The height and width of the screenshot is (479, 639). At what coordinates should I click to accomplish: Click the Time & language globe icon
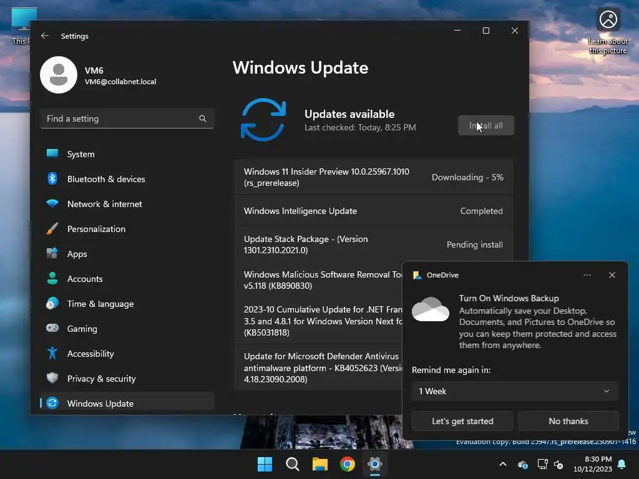coord(52,304)
